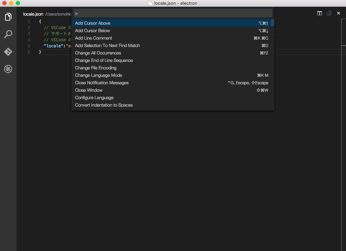Click the command palette input field
Image resolution: width=346 pixels, height=251 pixels.
click(173, 13)
